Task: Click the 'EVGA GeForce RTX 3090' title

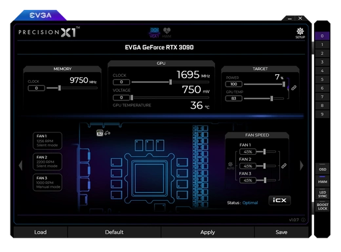Action: [159, 47]
